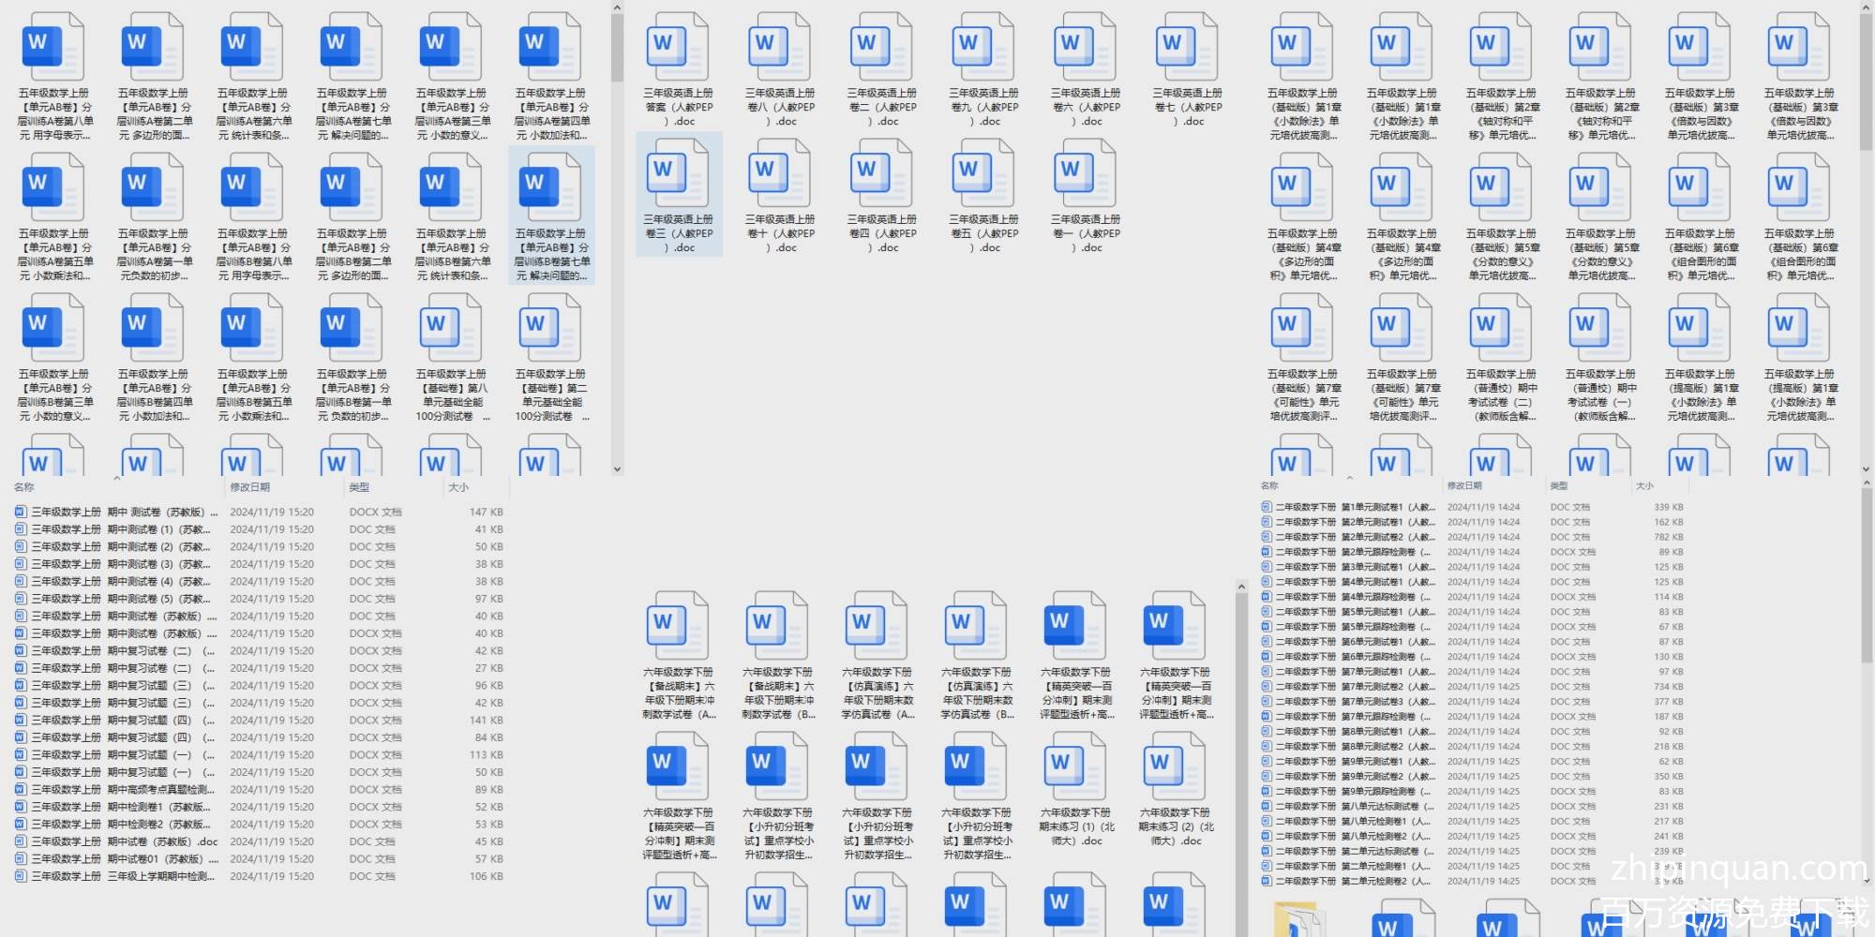The height and width of the screenshot is (937, 1875).
Task: Select 三年级英语上册 卷一 Word document icon
Action: click(x=1085, y=173)
